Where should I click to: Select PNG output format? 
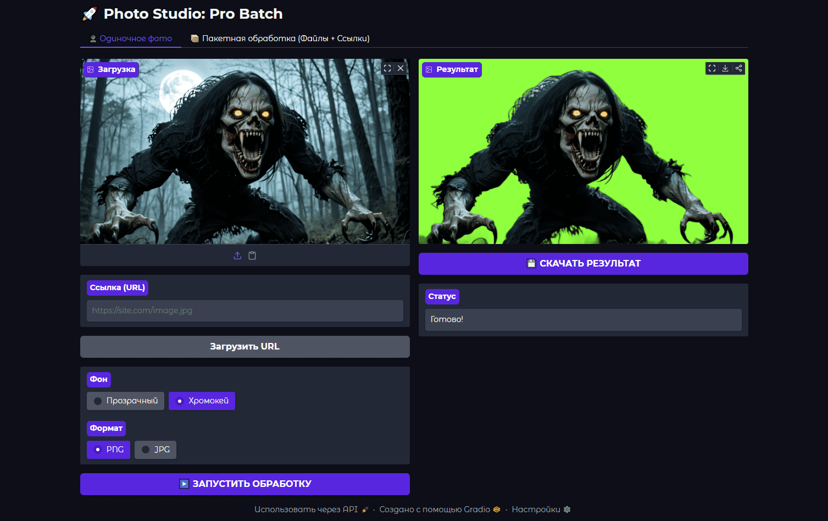[x=108, y=450]
